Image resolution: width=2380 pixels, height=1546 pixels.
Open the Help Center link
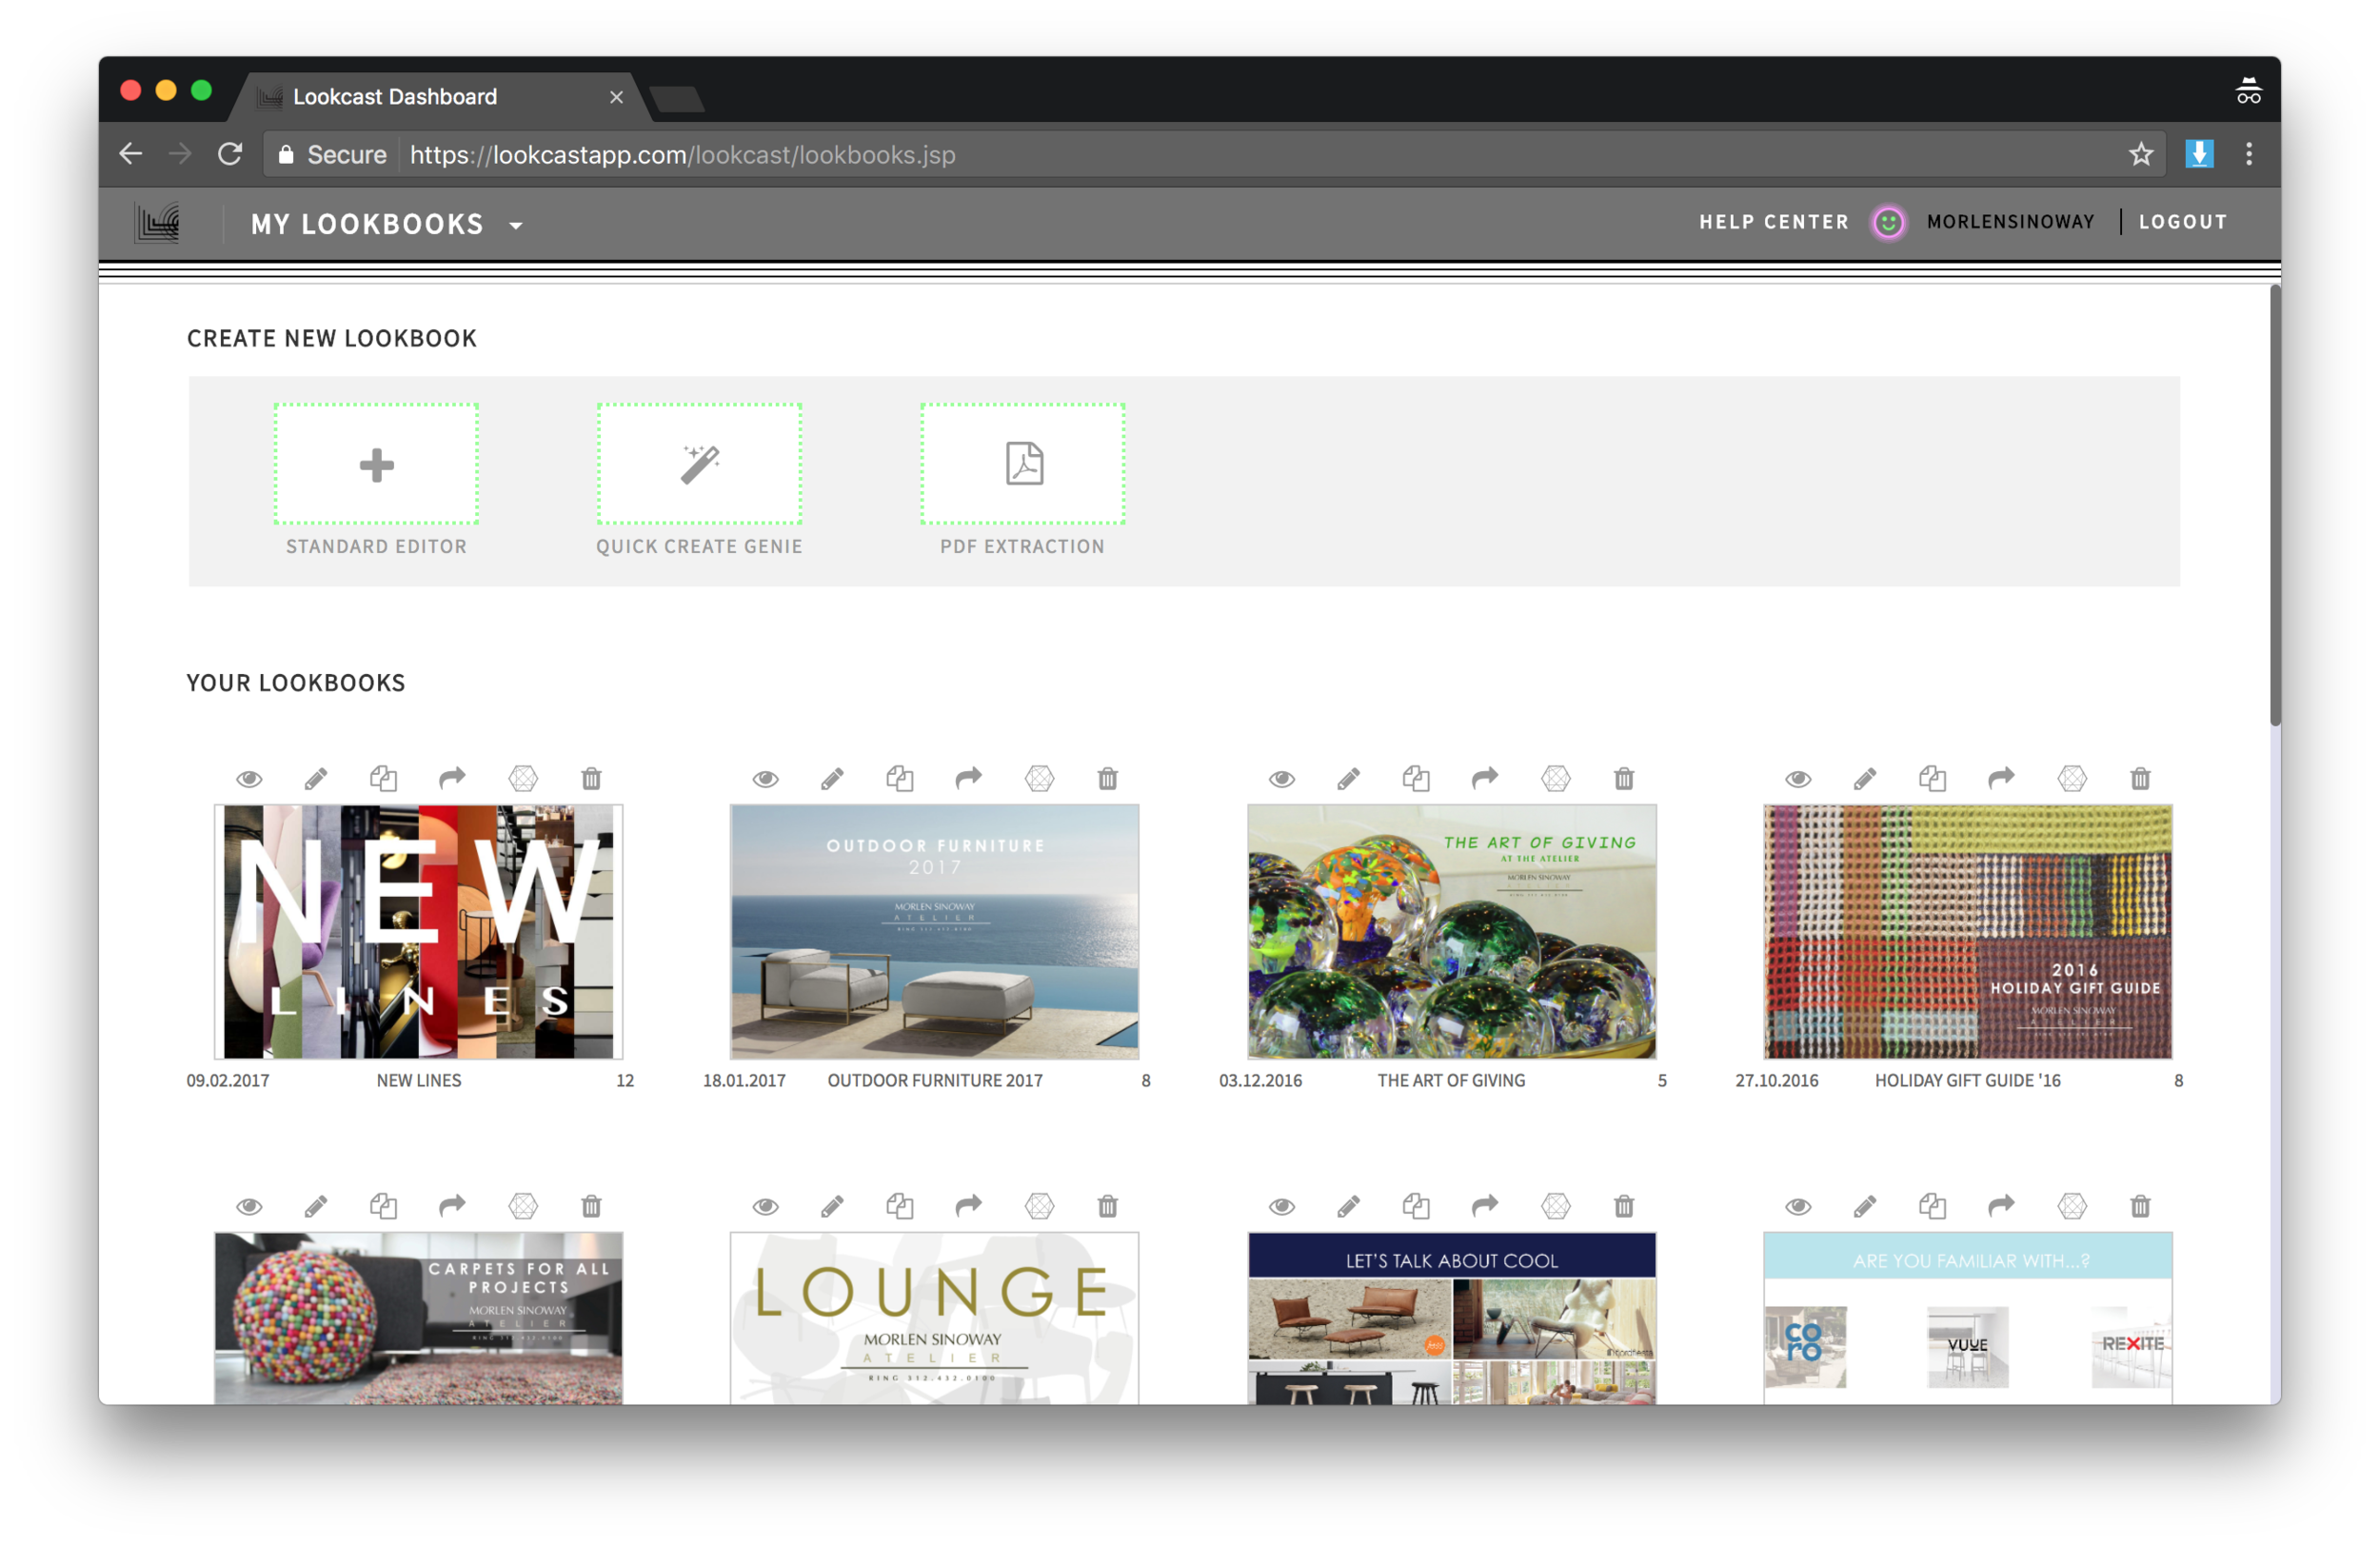tap(1774, 222)
